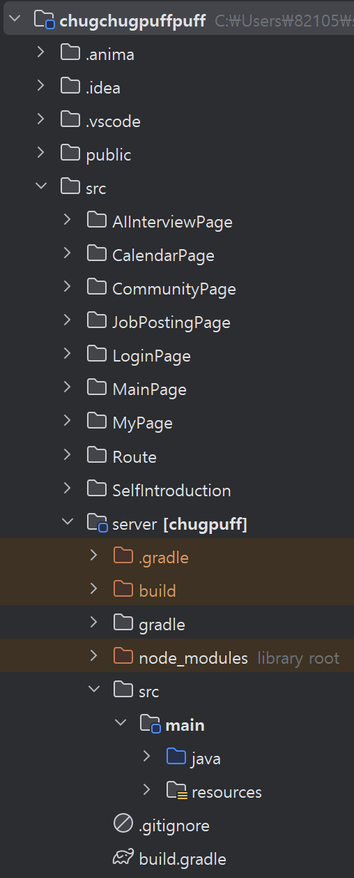Expand the gradle folder chevron

tap(94, 623)
